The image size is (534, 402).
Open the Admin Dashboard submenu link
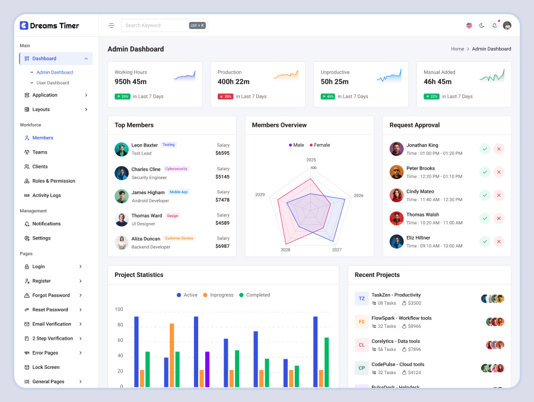pyautogui.click(x=55, y=72)
